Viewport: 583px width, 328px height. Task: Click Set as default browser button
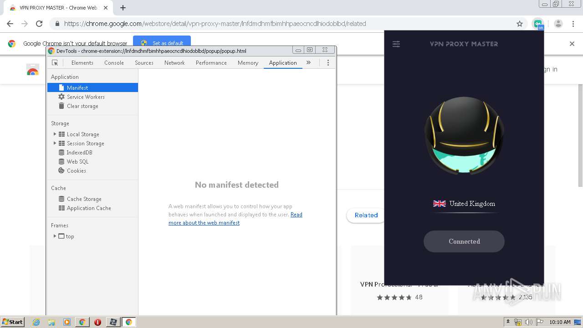[x=162, y=43]
